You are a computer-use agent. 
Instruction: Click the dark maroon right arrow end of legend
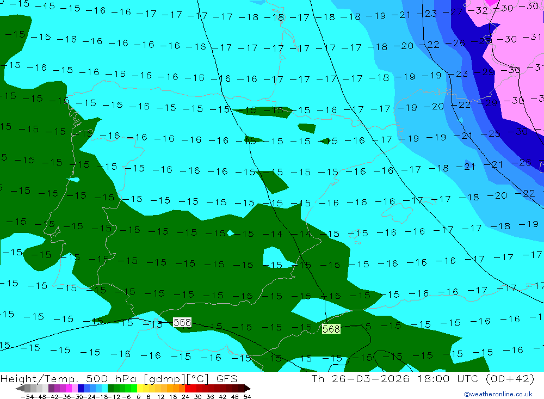coord(248,388)
